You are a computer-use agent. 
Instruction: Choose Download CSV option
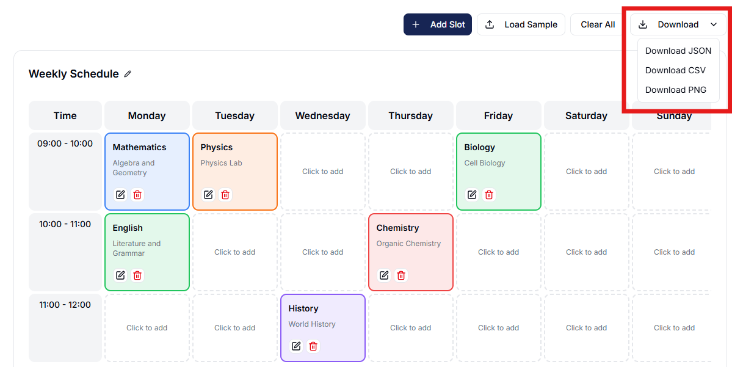tap(675, 70)
